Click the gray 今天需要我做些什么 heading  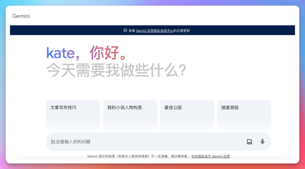tap(116, 70)
